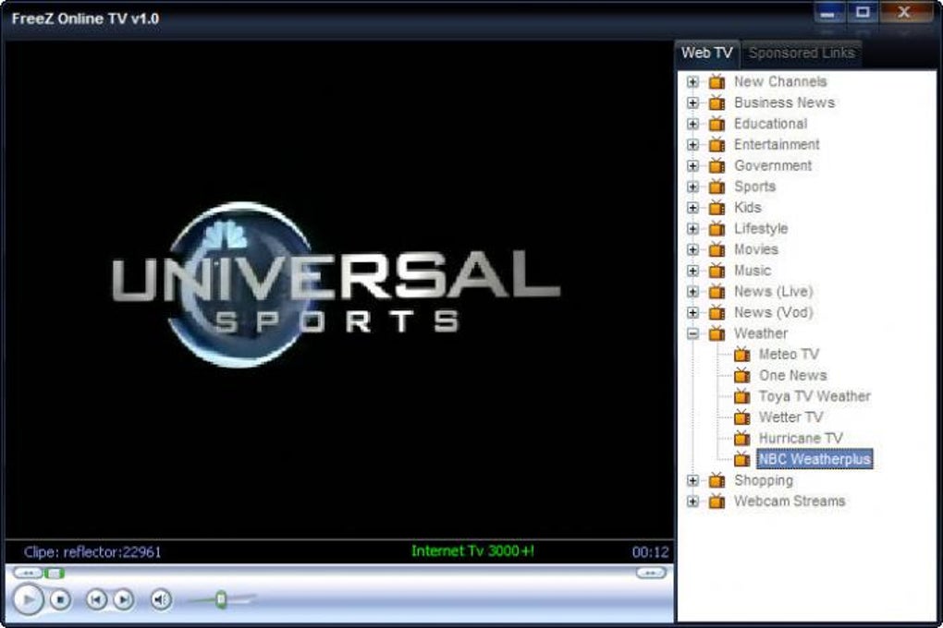Skip to previous track button
The image size is (943, 628).
pyautogui.click(x=96, y=599)
